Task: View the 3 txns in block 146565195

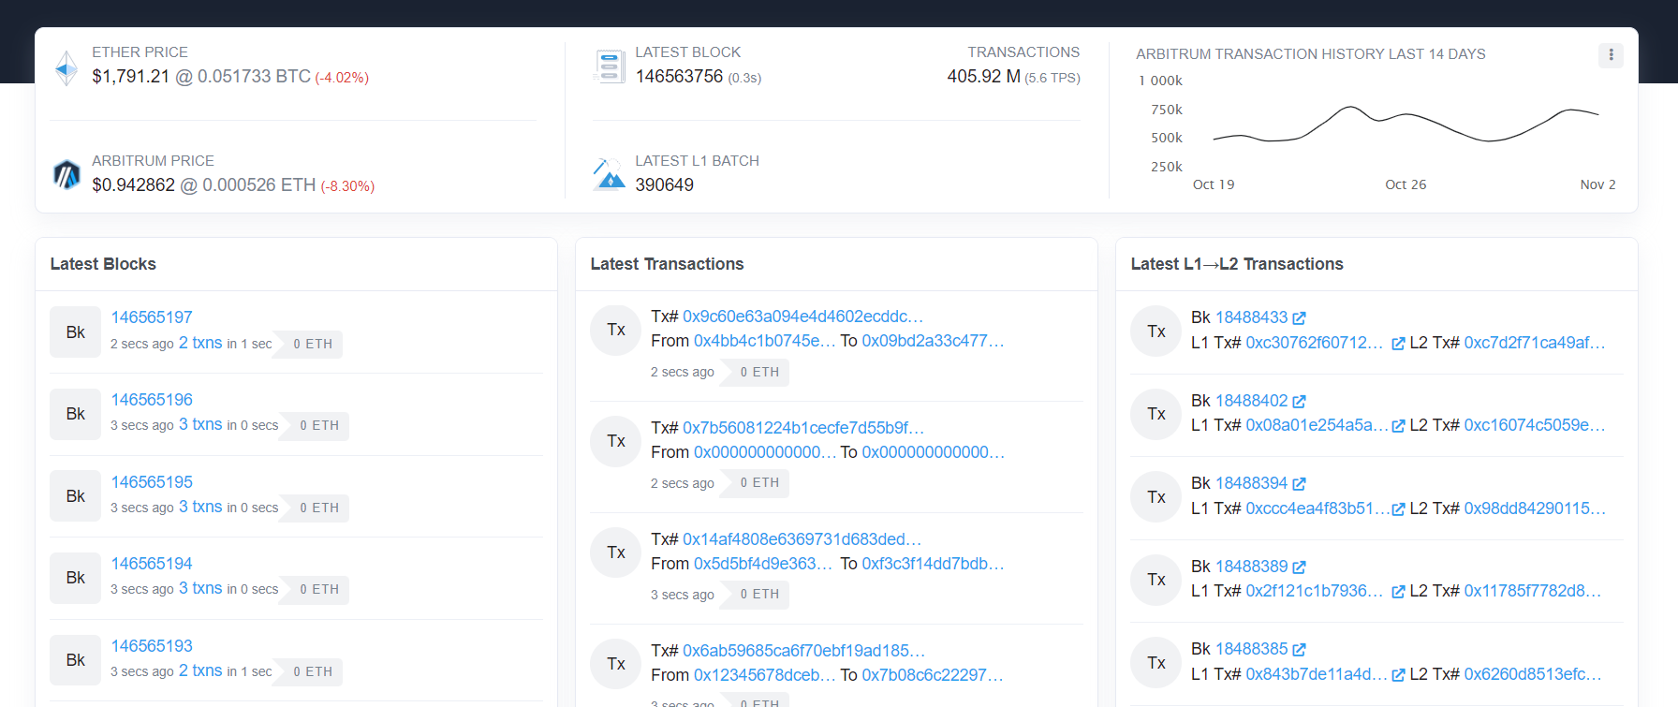Action: (x=200, y=507)
